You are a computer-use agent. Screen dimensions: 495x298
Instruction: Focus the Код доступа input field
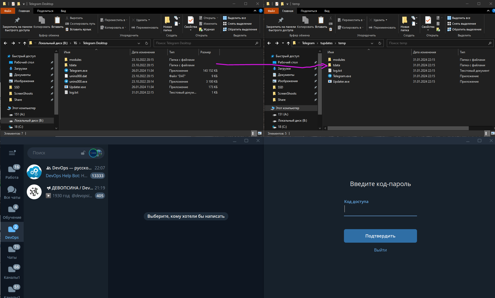coord(380,209)
